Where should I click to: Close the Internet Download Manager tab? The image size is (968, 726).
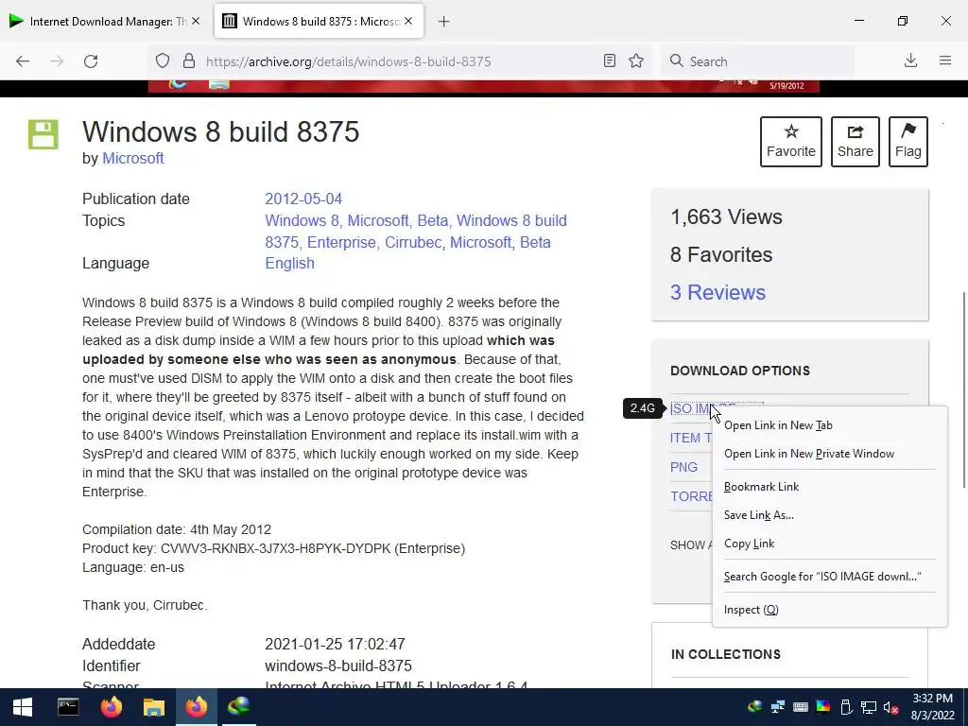click(196, 21)
